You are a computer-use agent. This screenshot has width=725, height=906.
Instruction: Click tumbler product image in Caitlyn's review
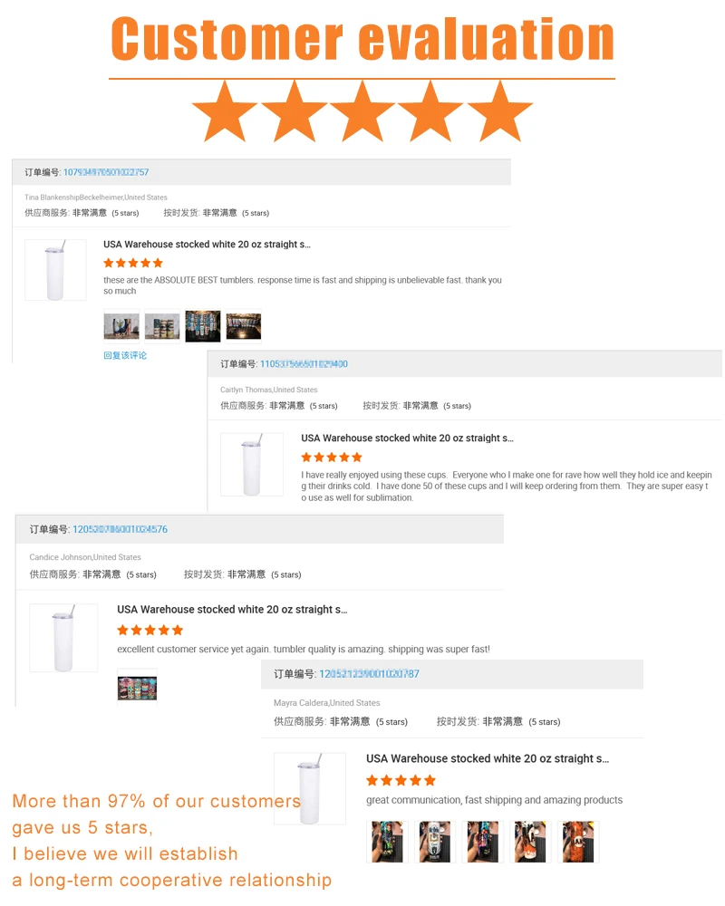[252, 464]
